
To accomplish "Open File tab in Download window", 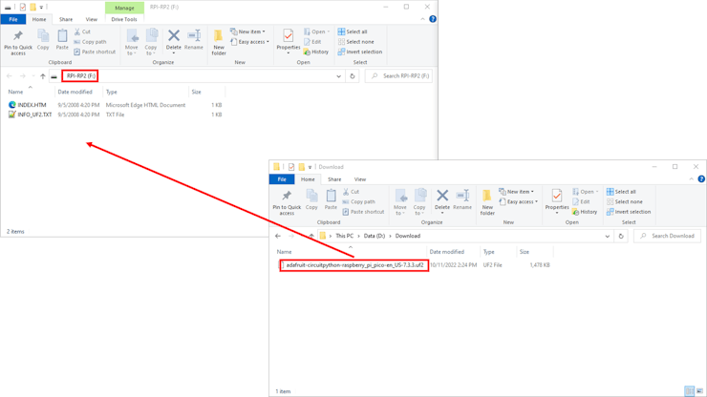I will pos(282,179).
